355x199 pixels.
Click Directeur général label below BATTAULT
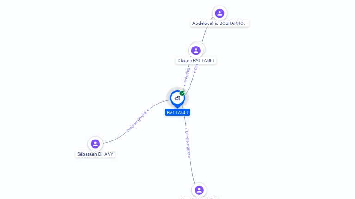click(x=188, y=145)
